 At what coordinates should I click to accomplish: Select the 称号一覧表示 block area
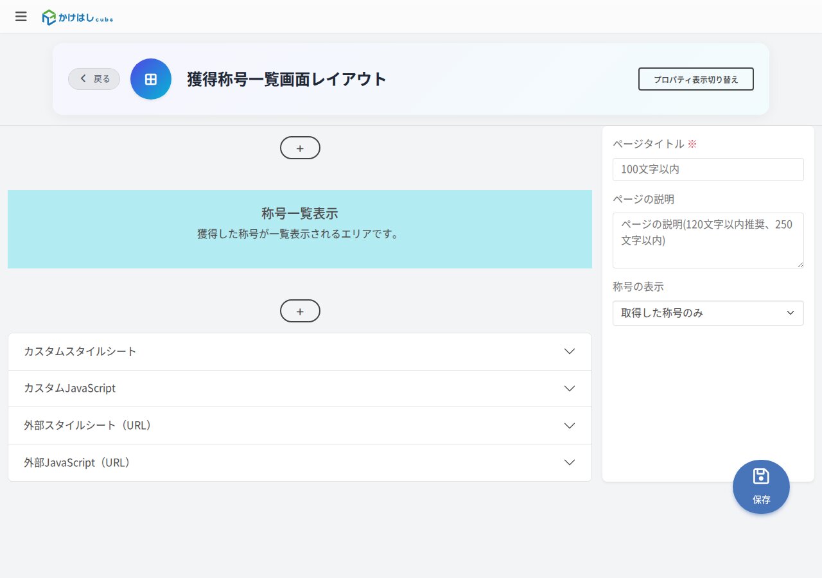[x=300, y=229]
